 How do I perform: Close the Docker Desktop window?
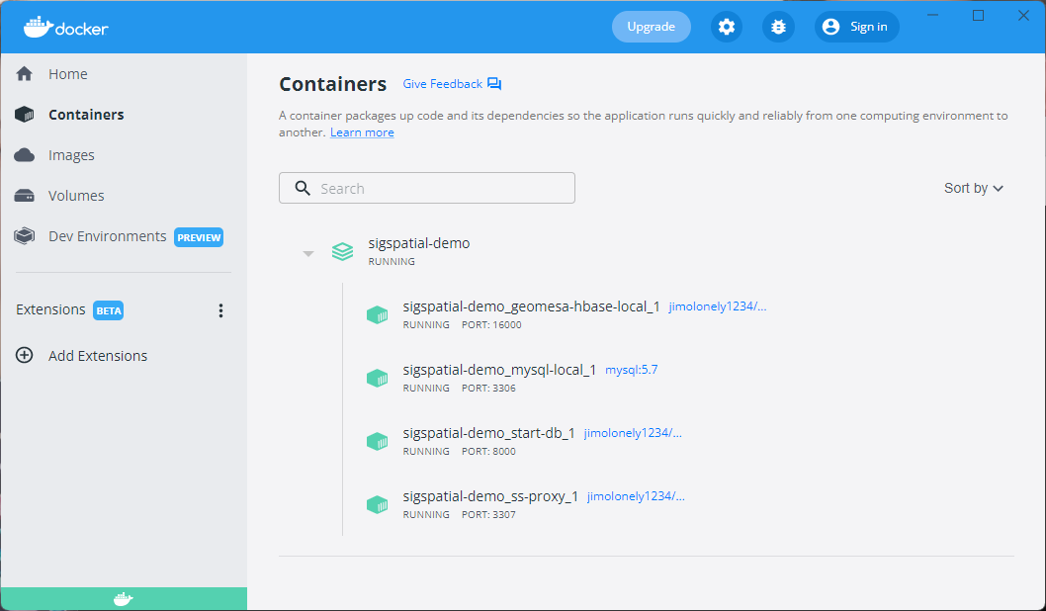[x=1023, y=16]
